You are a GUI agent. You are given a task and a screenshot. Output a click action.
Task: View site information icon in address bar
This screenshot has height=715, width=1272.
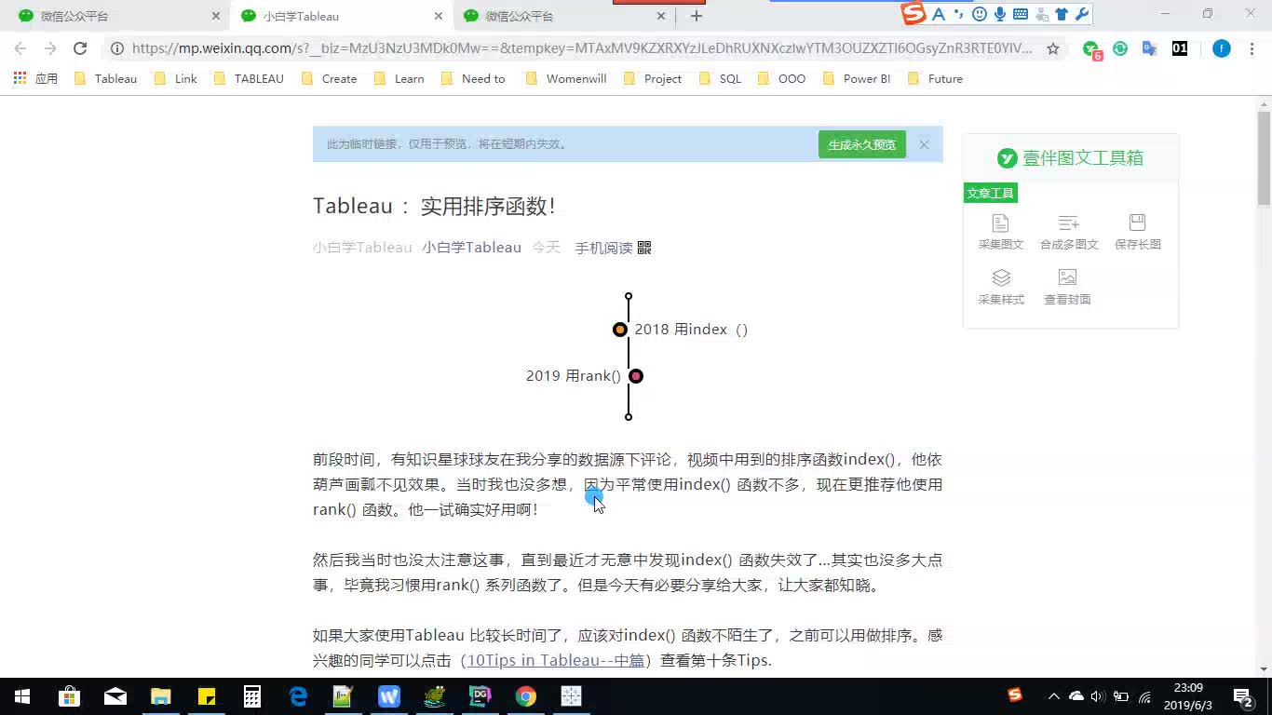pos(116,48)
